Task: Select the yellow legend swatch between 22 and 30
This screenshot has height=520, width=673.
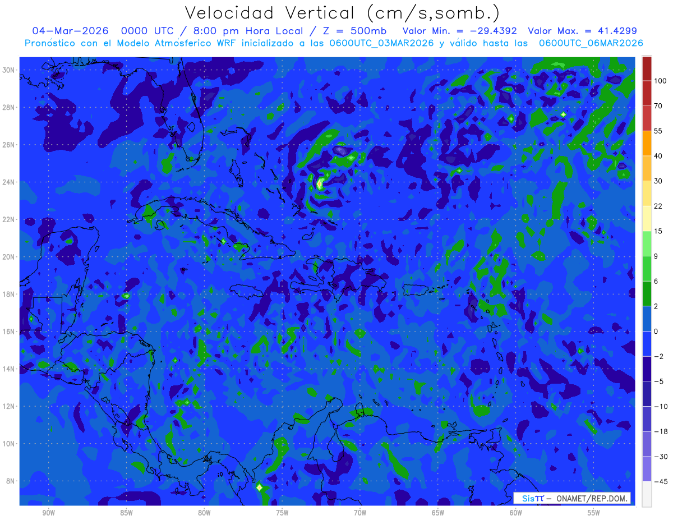Action: pyautogui.click(x=647, y=193)
